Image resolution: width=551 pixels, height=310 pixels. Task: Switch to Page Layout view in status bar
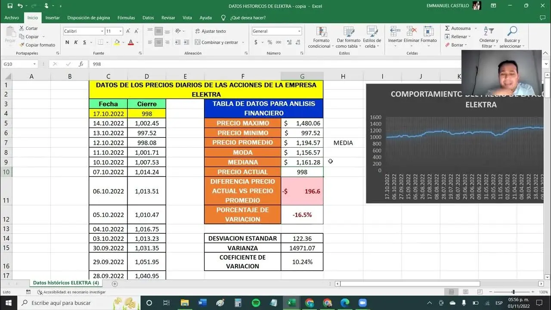465,292
